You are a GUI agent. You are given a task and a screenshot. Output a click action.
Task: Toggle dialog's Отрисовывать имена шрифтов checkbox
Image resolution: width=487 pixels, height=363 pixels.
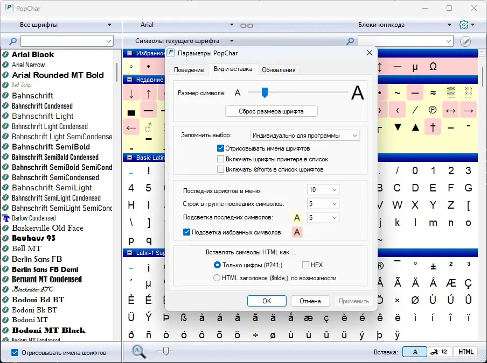coord(220,148)
